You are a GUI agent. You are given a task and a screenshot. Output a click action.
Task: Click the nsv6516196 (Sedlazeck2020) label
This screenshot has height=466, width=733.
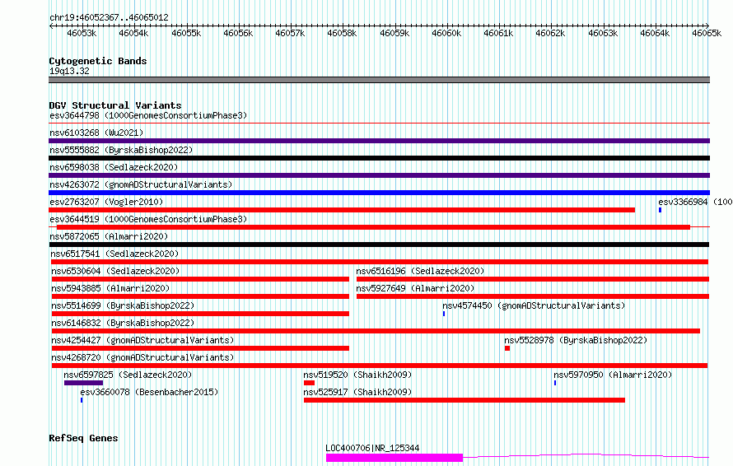(420, 271)
